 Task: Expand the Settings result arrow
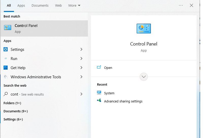(82, 49)
